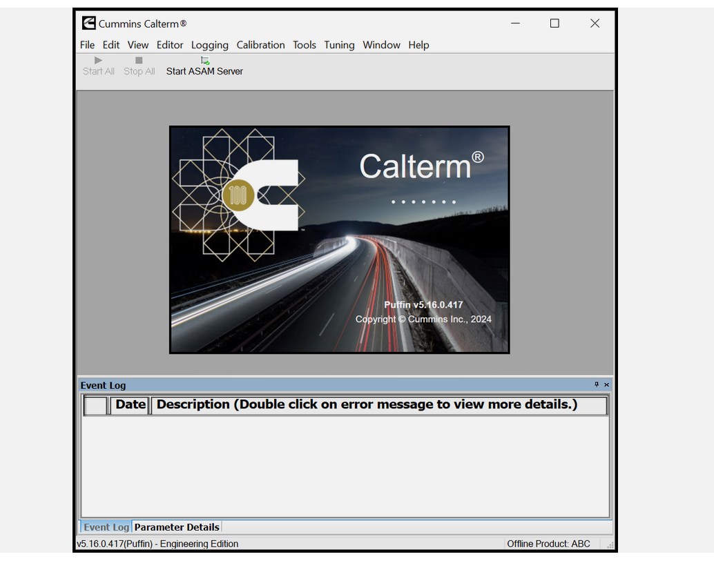Close the Event Log panel

pos(606,384)
